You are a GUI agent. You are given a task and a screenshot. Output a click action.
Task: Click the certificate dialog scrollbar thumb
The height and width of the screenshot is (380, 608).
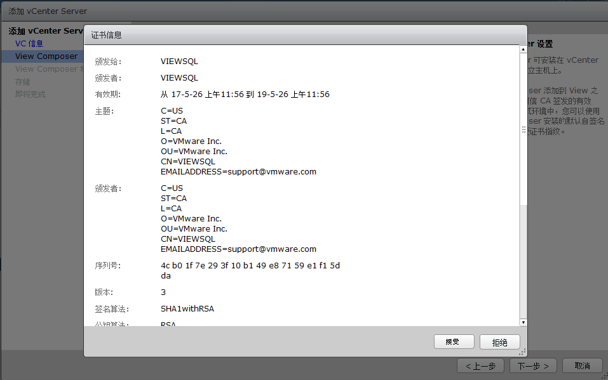523,129
